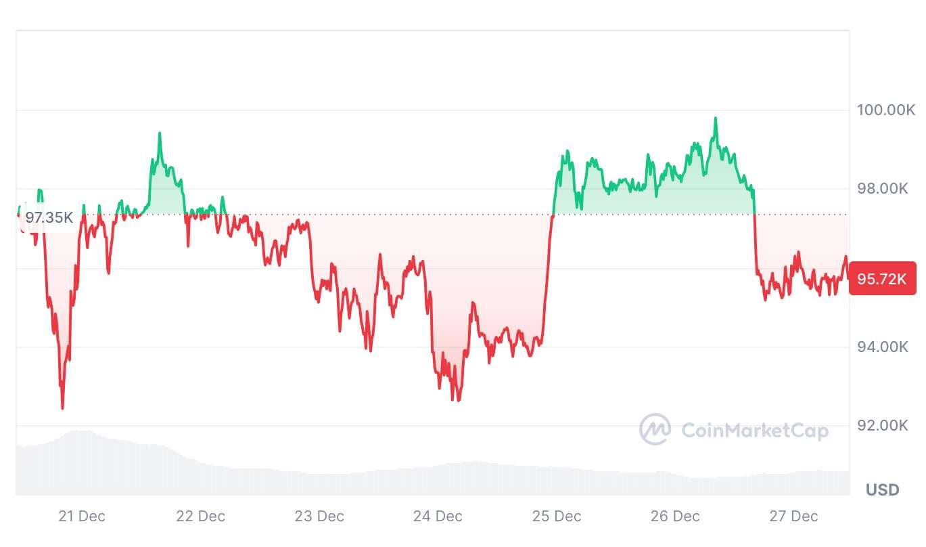
Task: Click the lowest red trough before 21 Dec
Action: tap(62, 408)
